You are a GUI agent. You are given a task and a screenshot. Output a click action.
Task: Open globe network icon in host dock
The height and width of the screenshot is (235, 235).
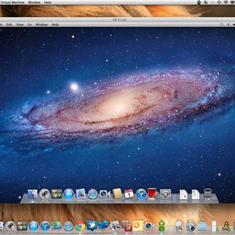pyautogui.click(x=190, y=226)
